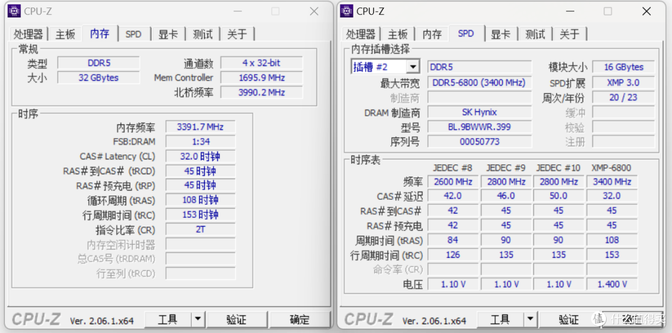
Task: Click 周次/年份 value 20 / 23
Action: [x=623, y=97]
